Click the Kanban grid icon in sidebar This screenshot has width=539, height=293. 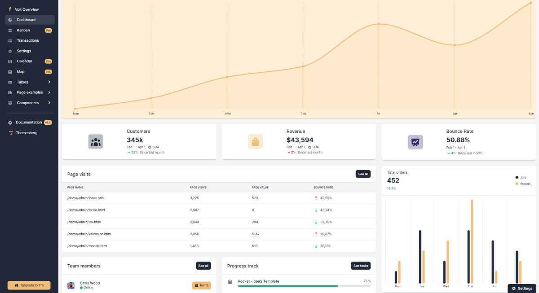pyautogui.click(x=10, y=30)
